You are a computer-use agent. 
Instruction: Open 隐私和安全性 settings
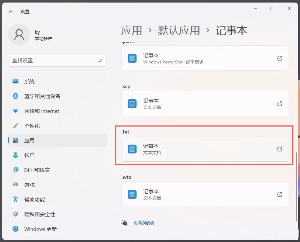pyautogui.click(x=57, y=214)
